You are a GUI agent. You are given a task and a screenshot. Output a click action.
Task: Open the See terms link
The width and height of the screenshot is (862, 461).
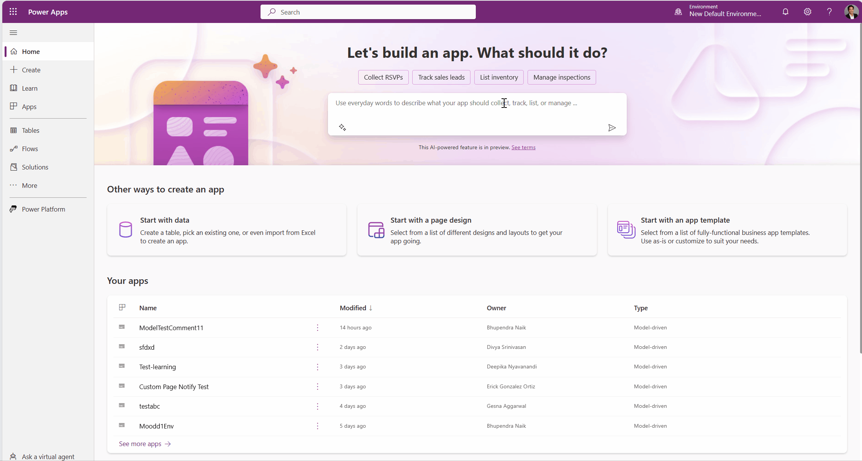click(523, 147)
